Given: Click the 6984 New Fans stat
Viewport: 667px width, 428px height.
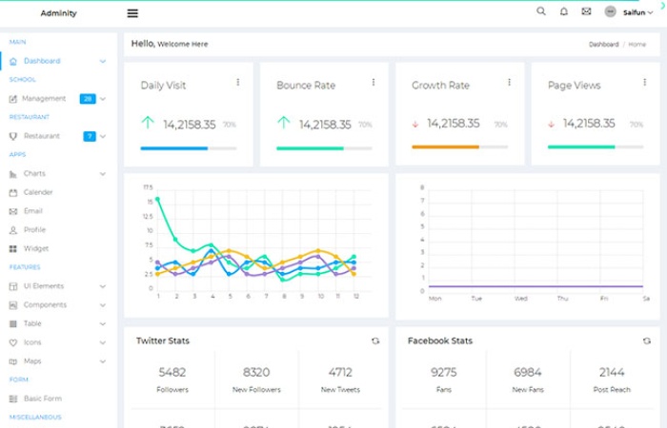Looking at the screenshot, I should [528, 379].
